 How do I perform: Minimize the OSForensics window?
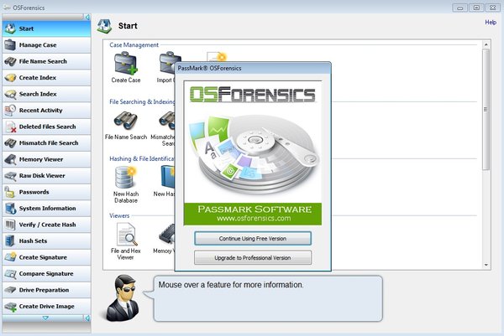pyautogui.click(x=460, y=8)
